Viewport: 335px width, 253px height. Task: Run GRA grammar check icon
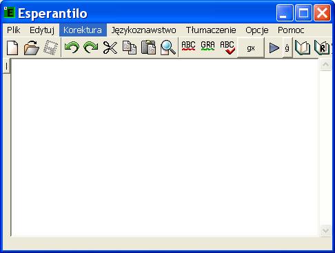(207, 46)
